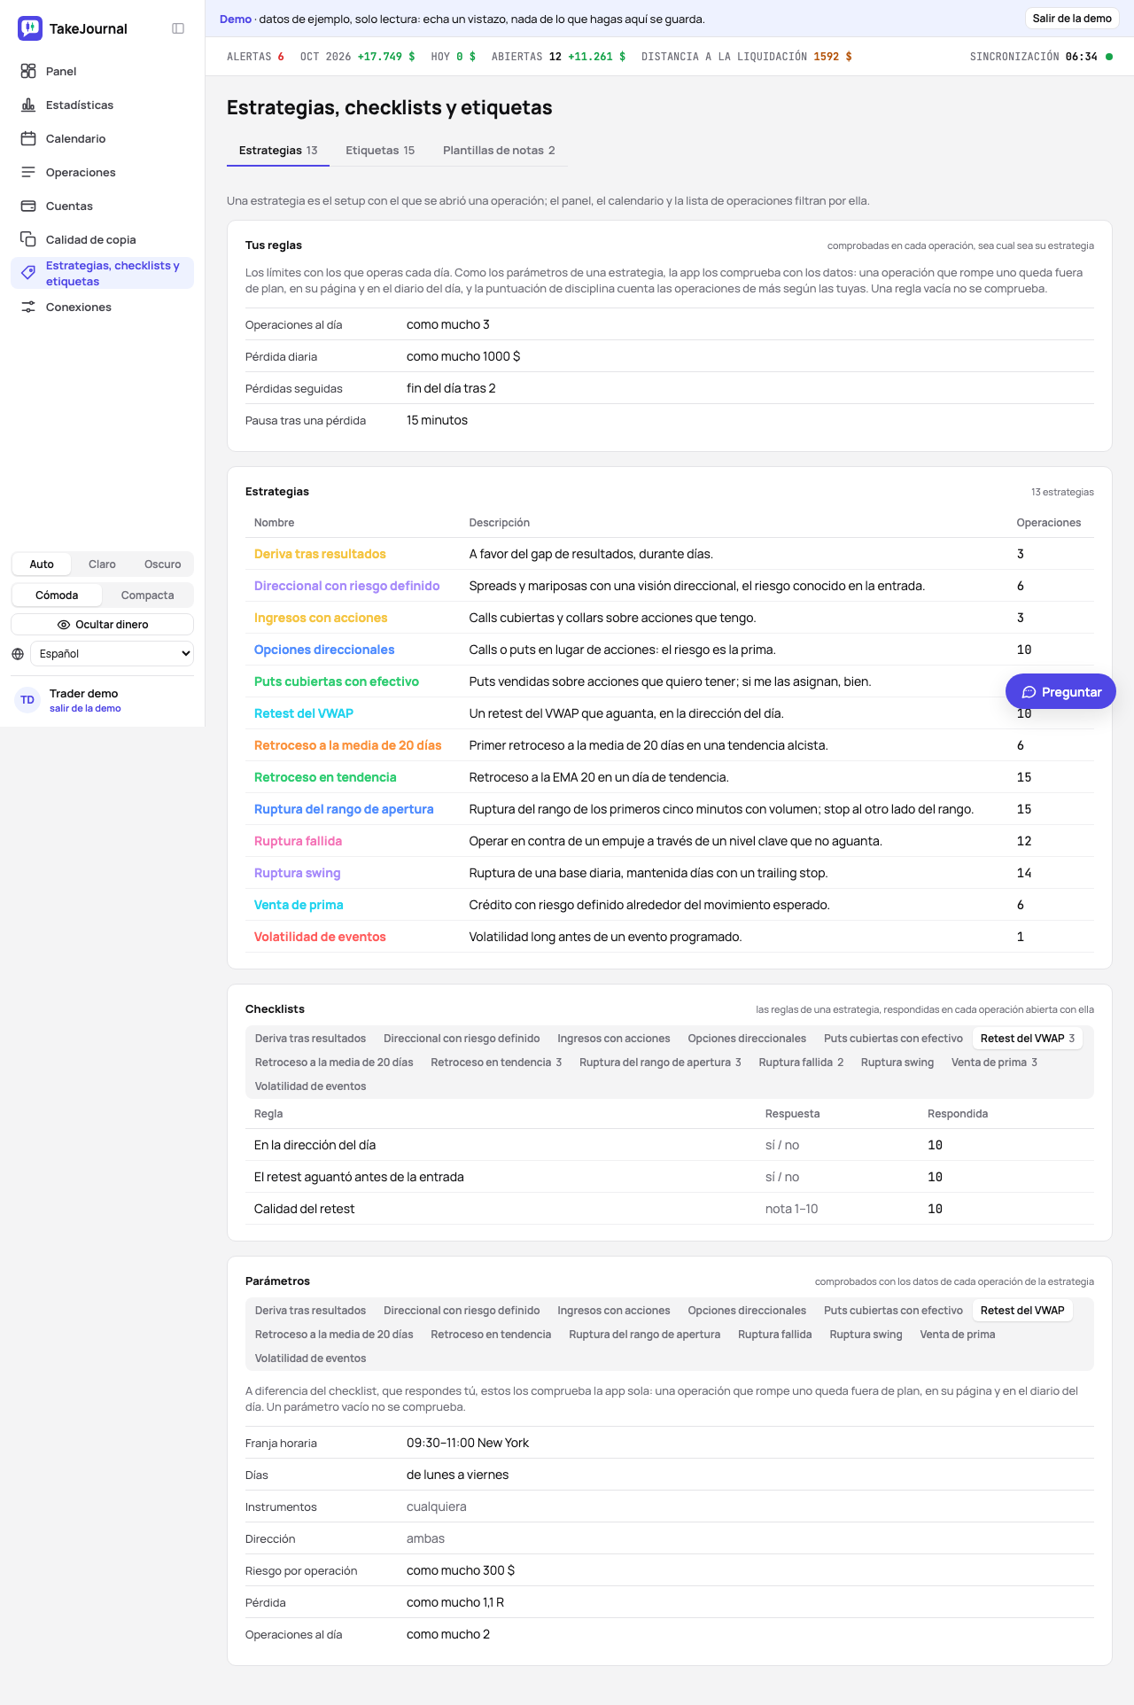
Task: Open the Volatilidad de eventos strategy
Action: 320,937
